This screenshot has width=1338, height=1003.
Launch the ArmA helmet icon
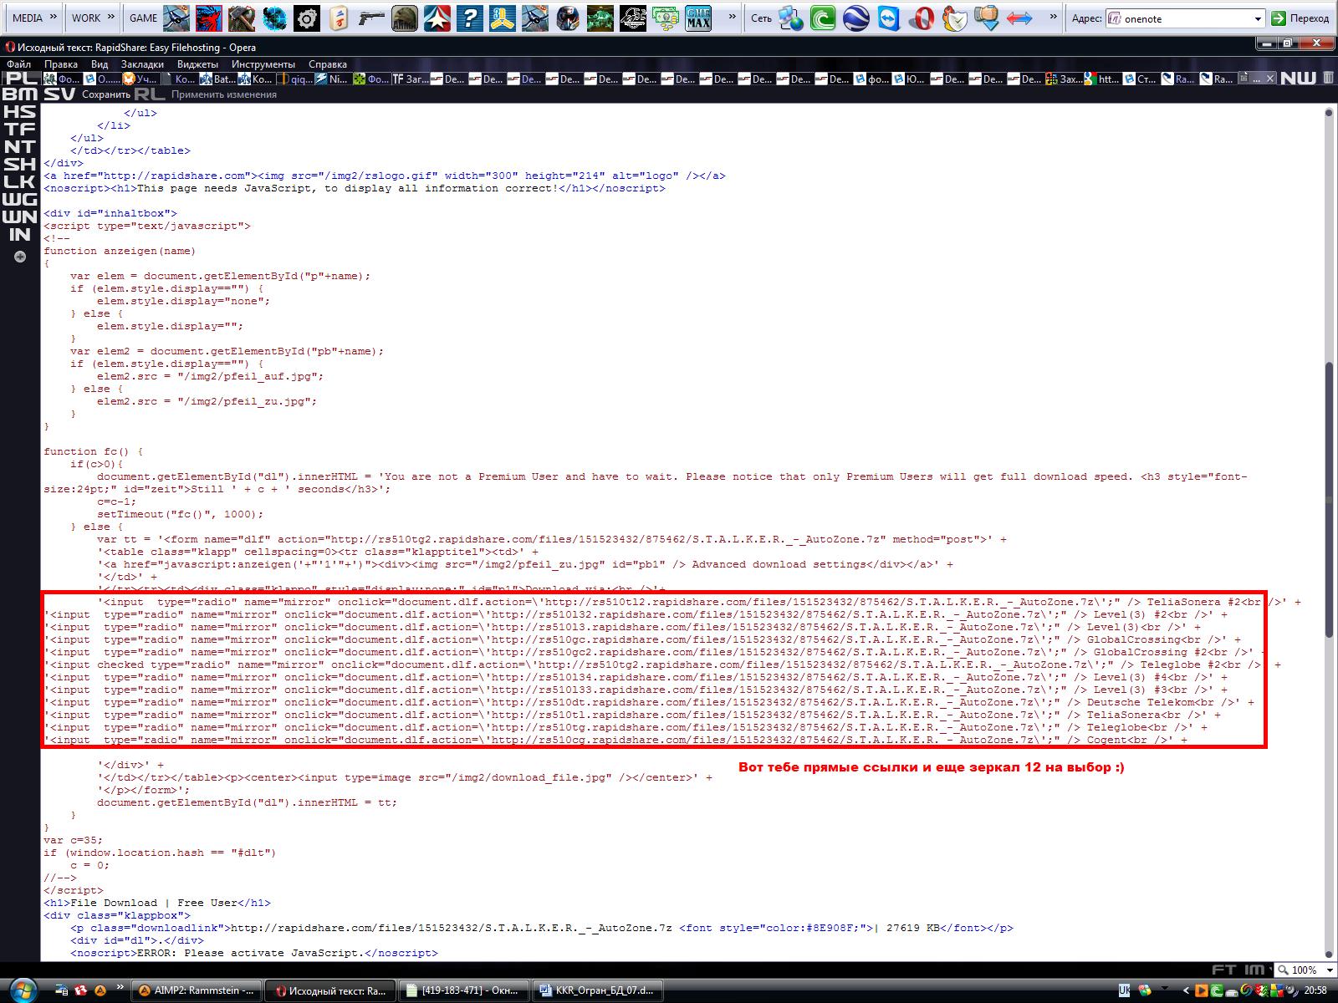(405, 18)
